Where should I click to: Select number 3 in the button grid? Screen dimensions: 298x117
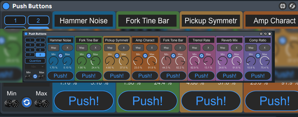(30, 45)
